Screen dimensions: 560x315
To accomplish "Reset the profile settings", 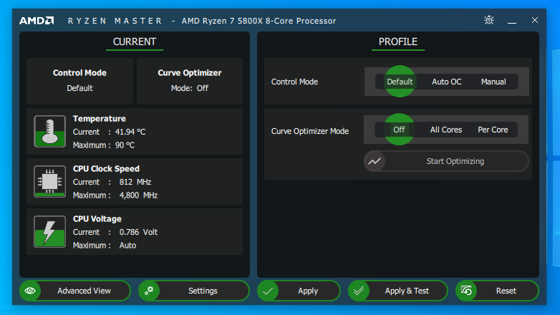I will coord(497,291).
